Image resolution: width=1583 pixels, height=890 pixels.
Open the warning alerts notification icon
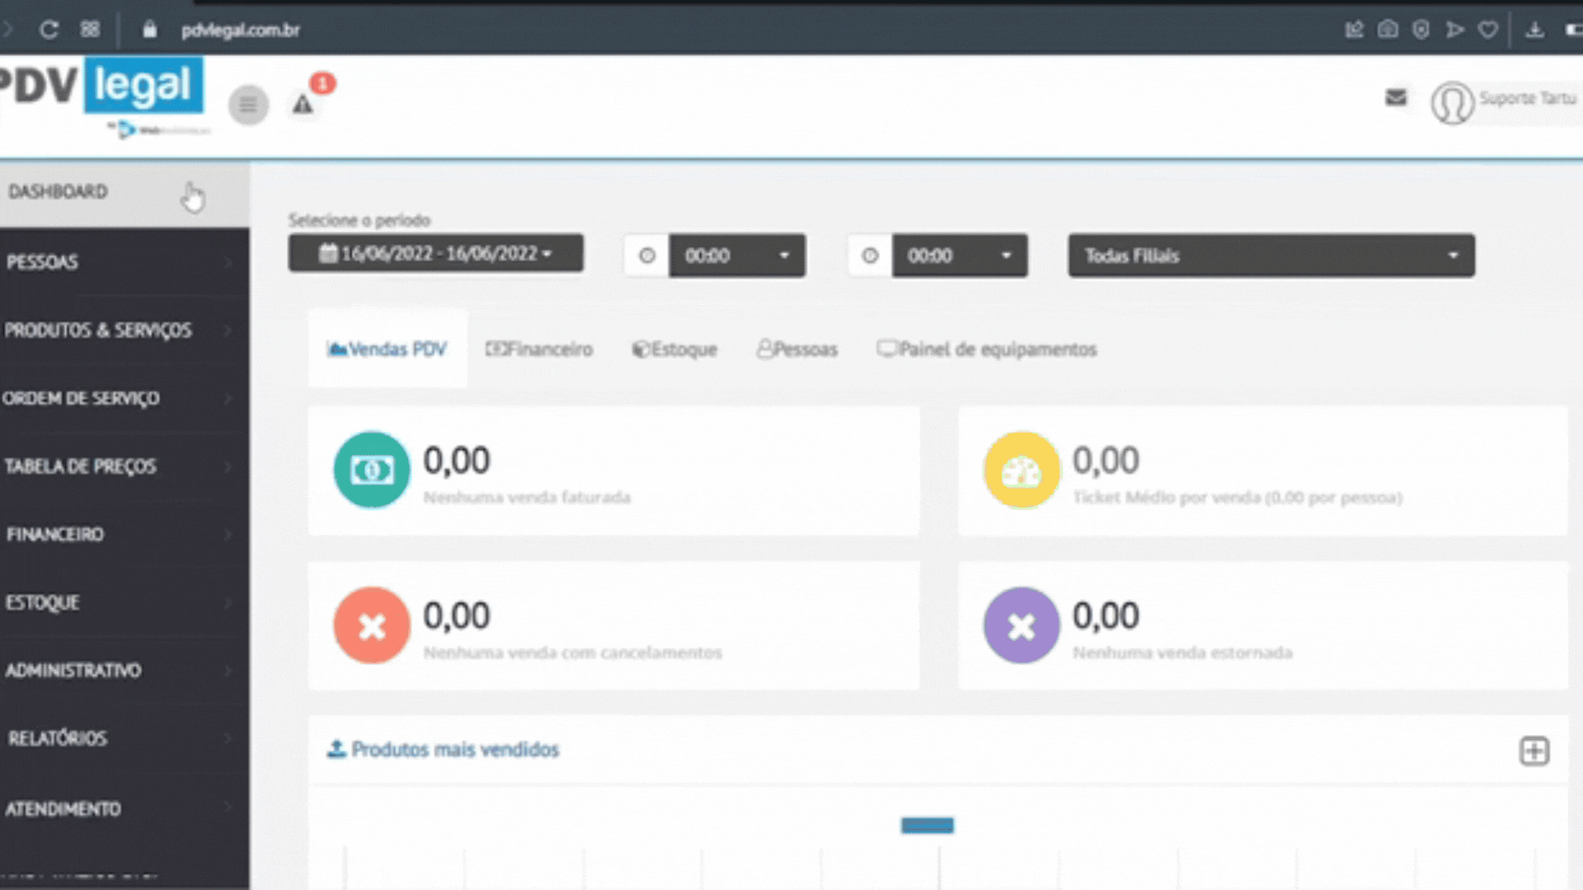(x=303, y=105)
